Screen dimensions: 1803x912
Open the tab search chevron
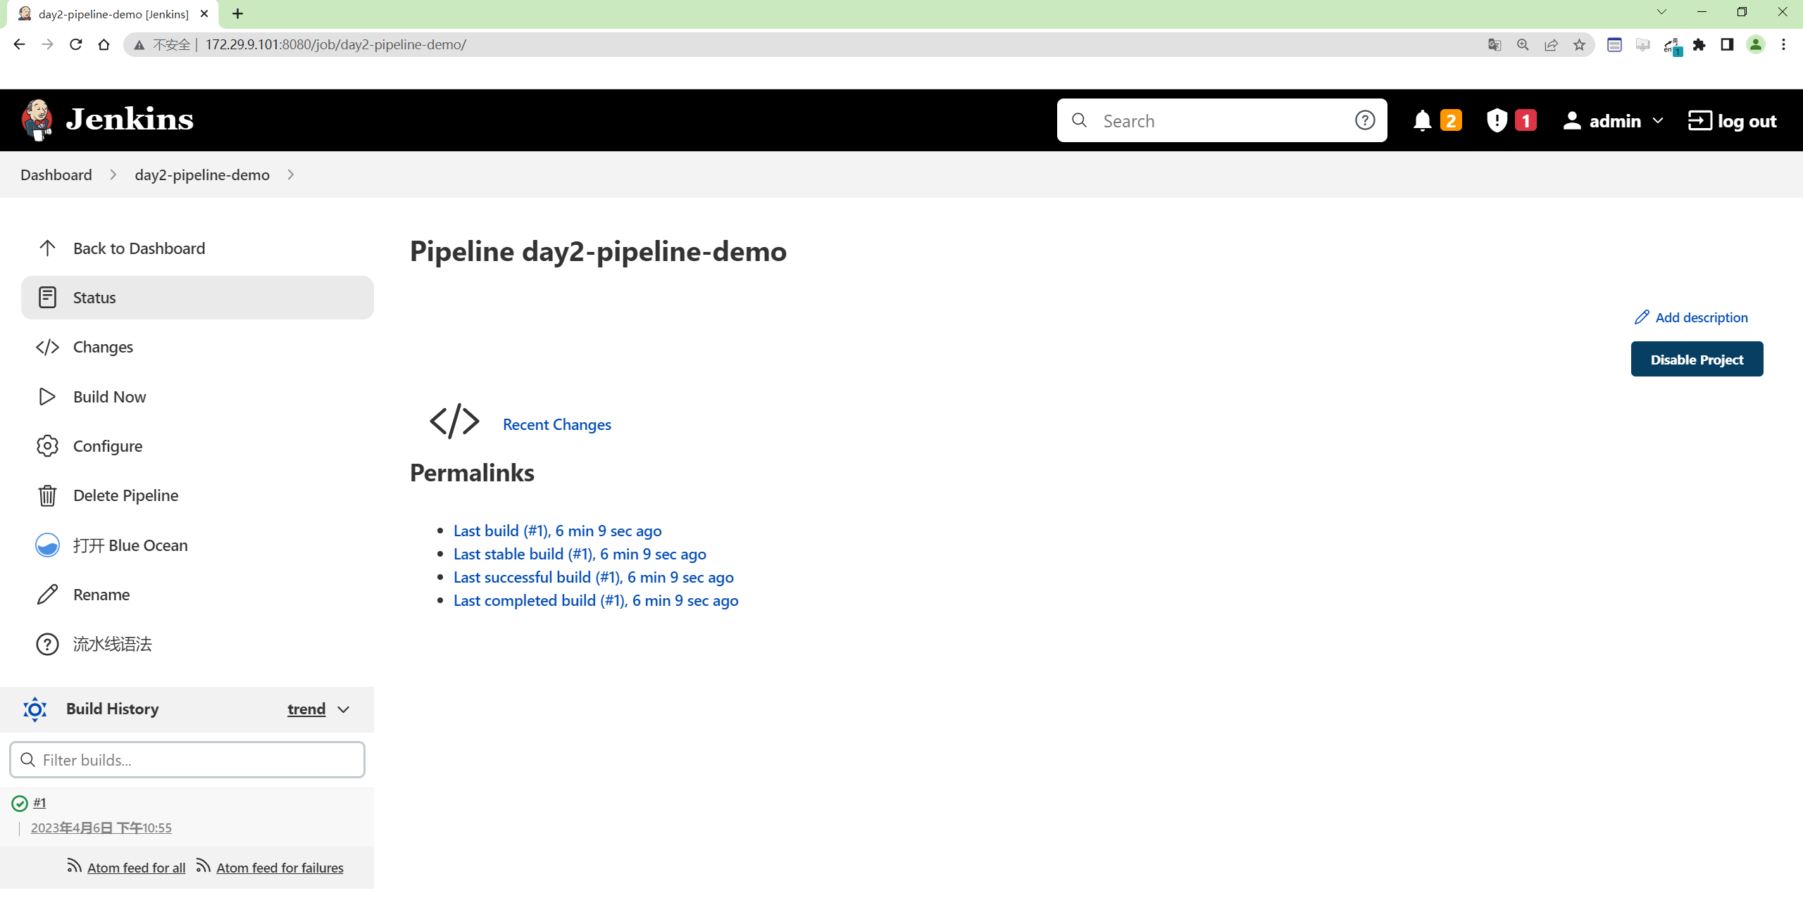coord(1661,12)
